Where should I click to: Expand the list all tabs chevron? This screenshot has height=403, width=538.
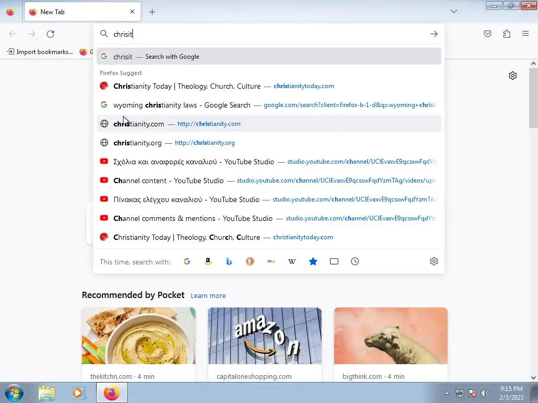[453, 12]
